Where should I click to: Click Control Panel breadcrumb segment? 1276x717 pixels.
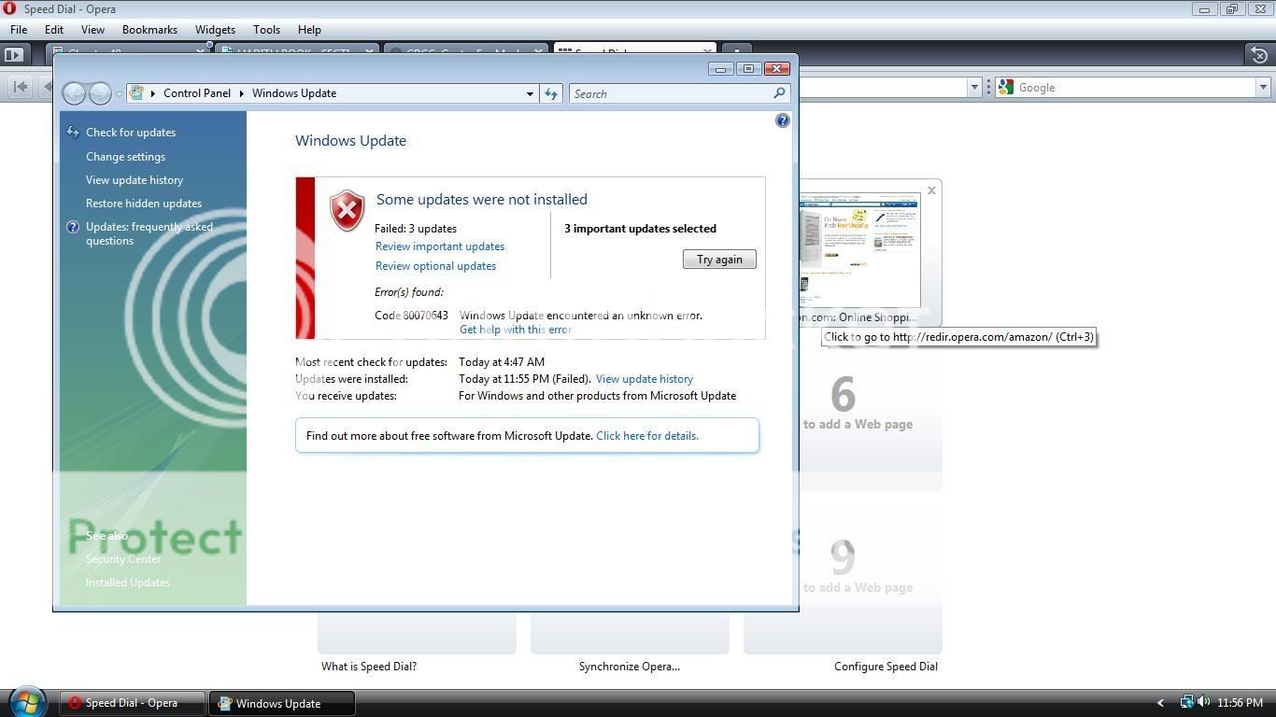tap(197, 93)
